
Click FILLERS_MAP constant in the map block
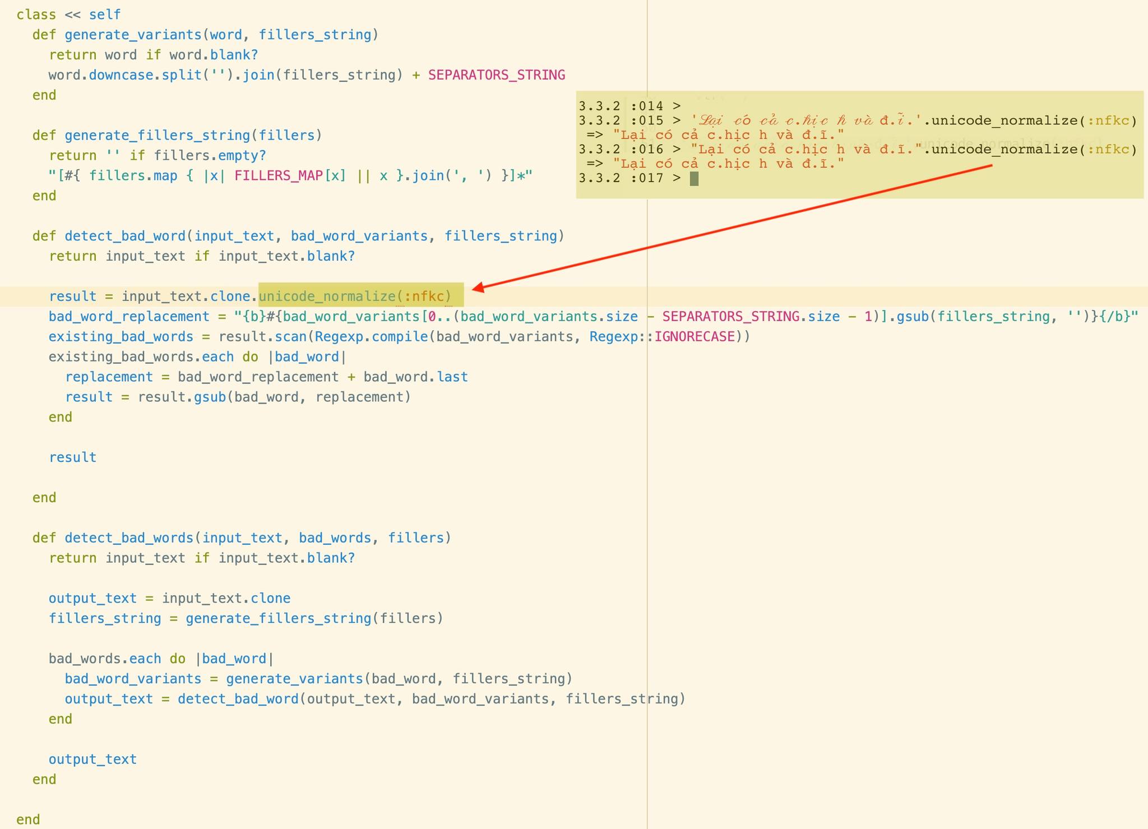click(x=279, y=176)
